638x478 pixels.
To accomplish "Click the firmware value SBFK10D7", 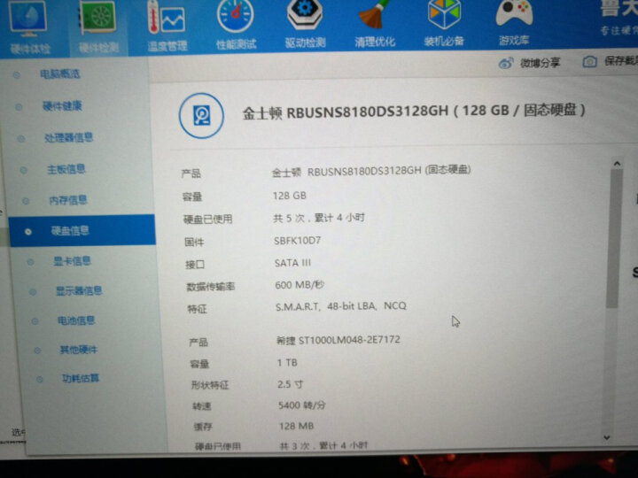I will [298, 241].
